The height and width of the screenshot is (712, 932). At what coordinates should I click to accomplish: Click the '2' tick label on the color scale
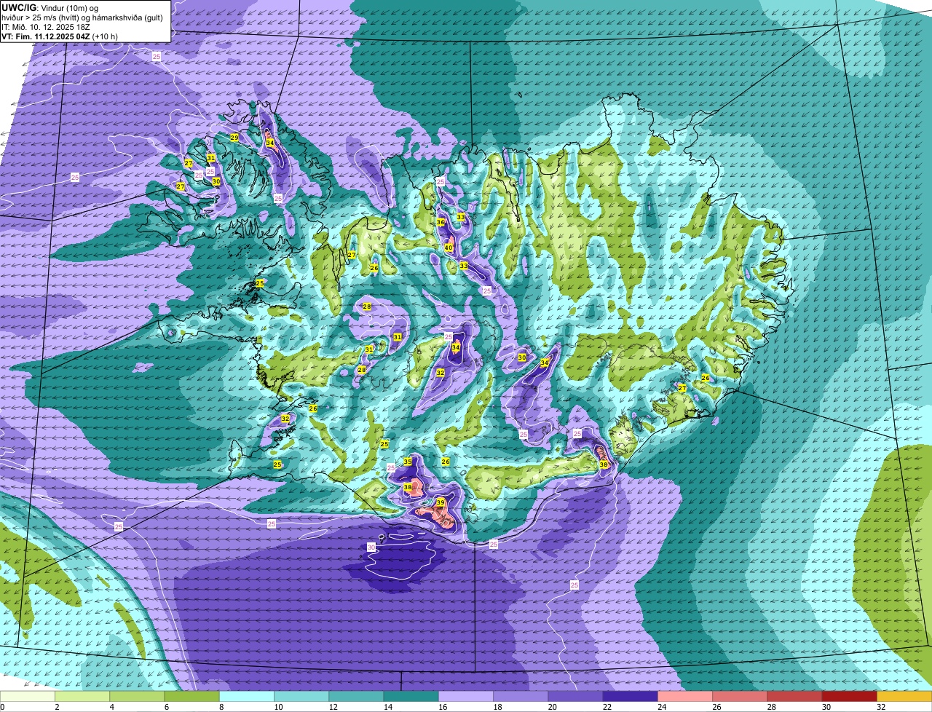coord(57,707)
